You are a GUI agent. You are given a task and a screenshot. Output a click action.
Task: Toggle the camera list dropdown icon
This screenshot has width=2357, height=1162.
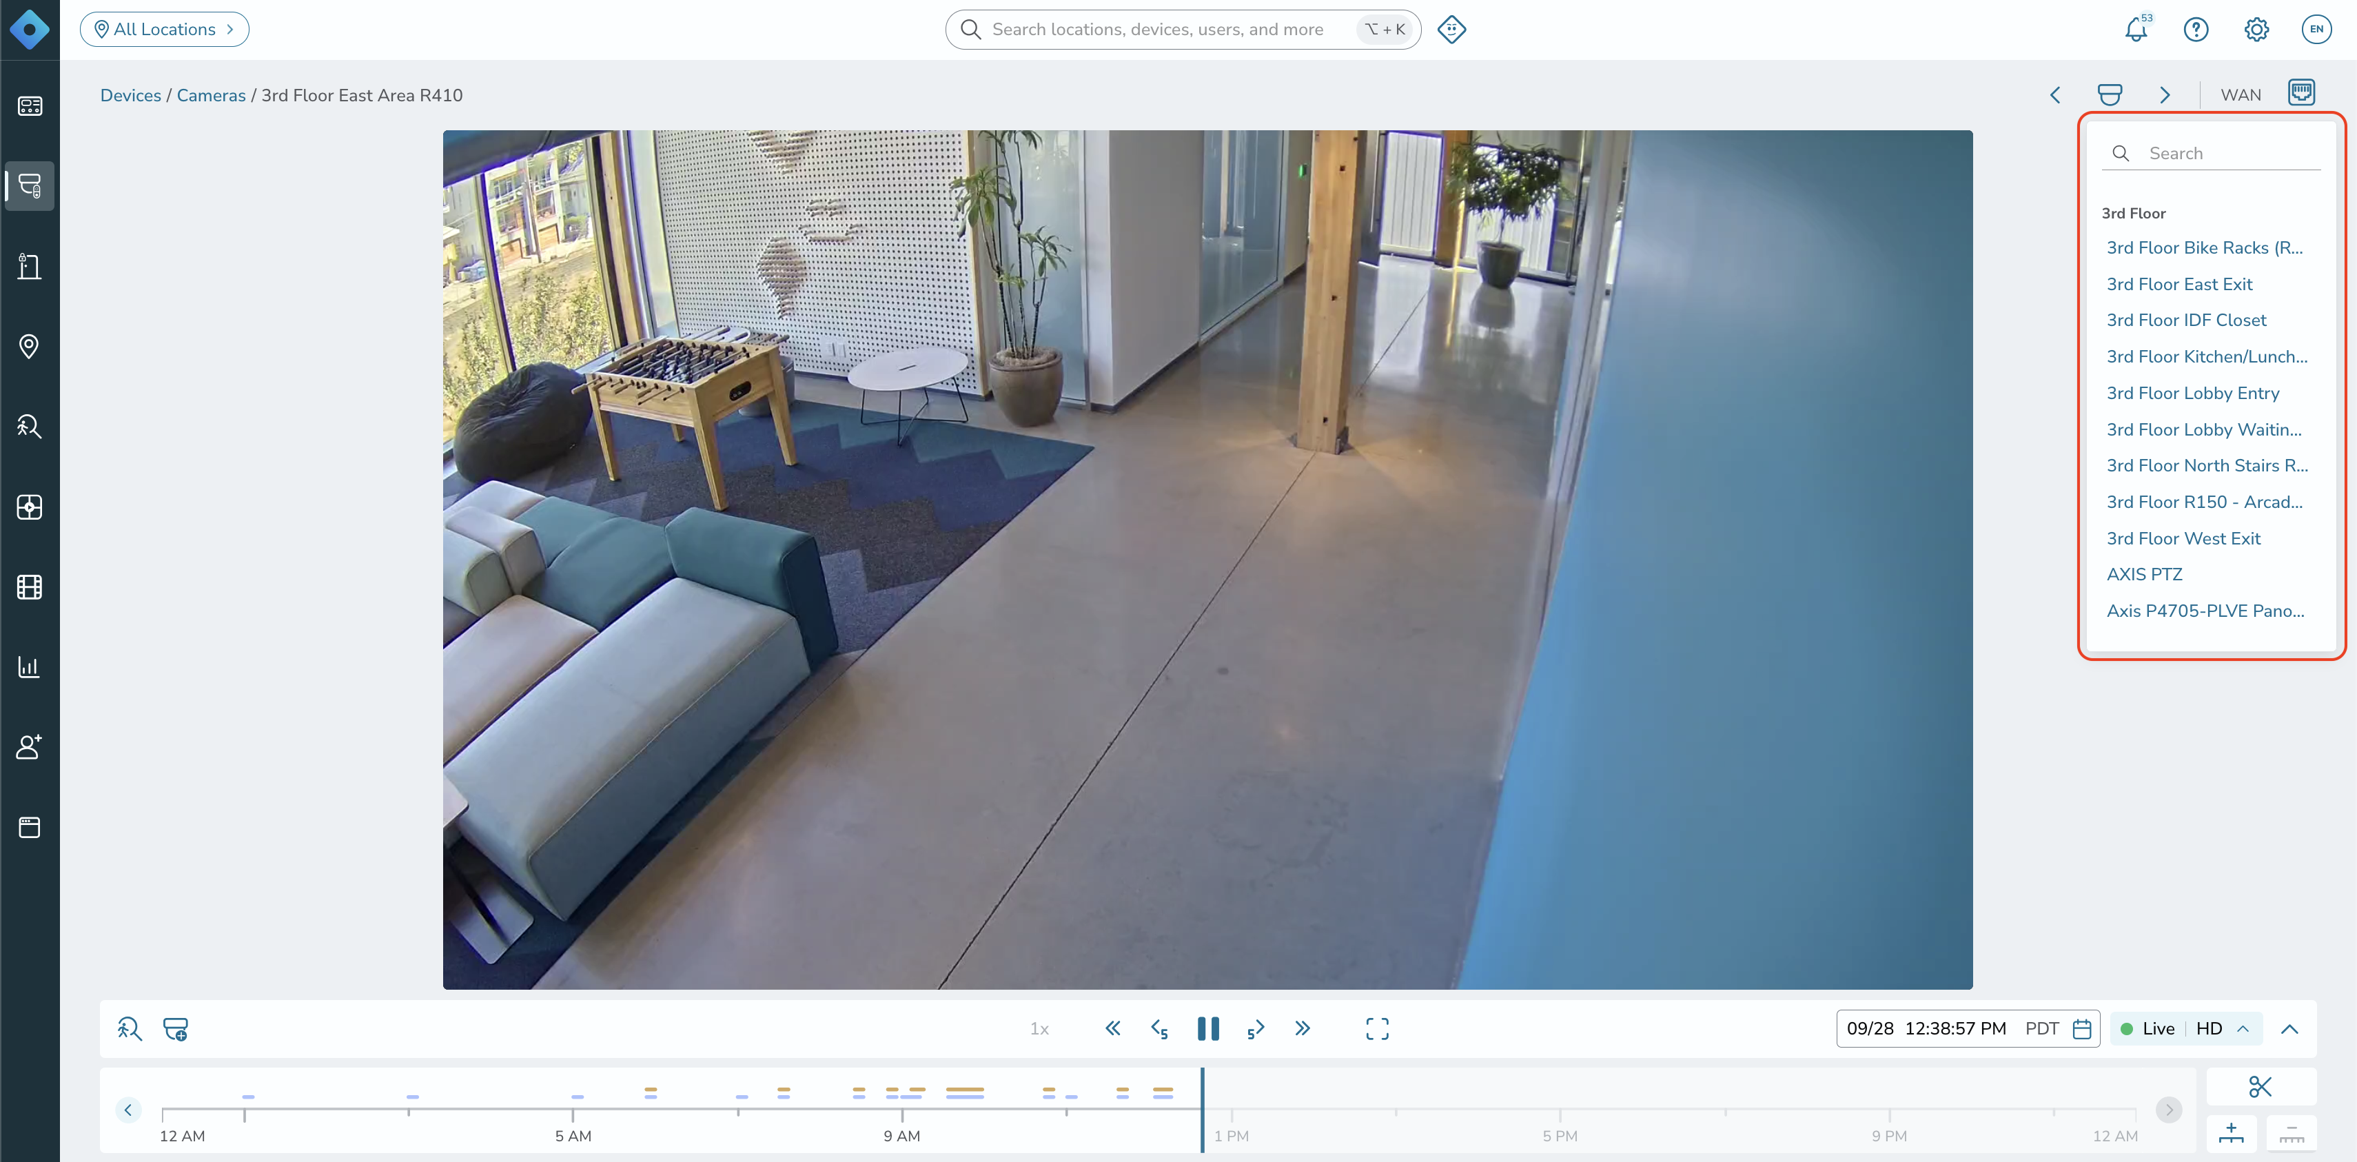2110,95
